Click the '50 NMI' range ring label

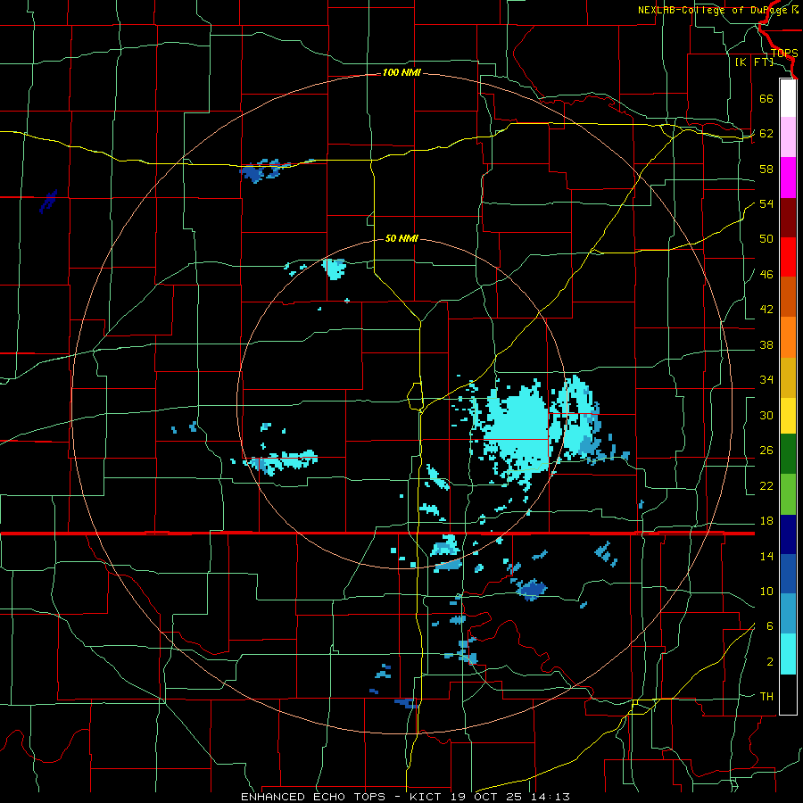(401, 238)
